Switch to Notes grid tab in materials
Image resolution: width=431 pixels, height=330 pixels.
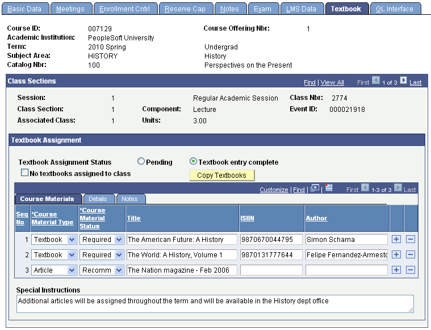tap(130, 199)
